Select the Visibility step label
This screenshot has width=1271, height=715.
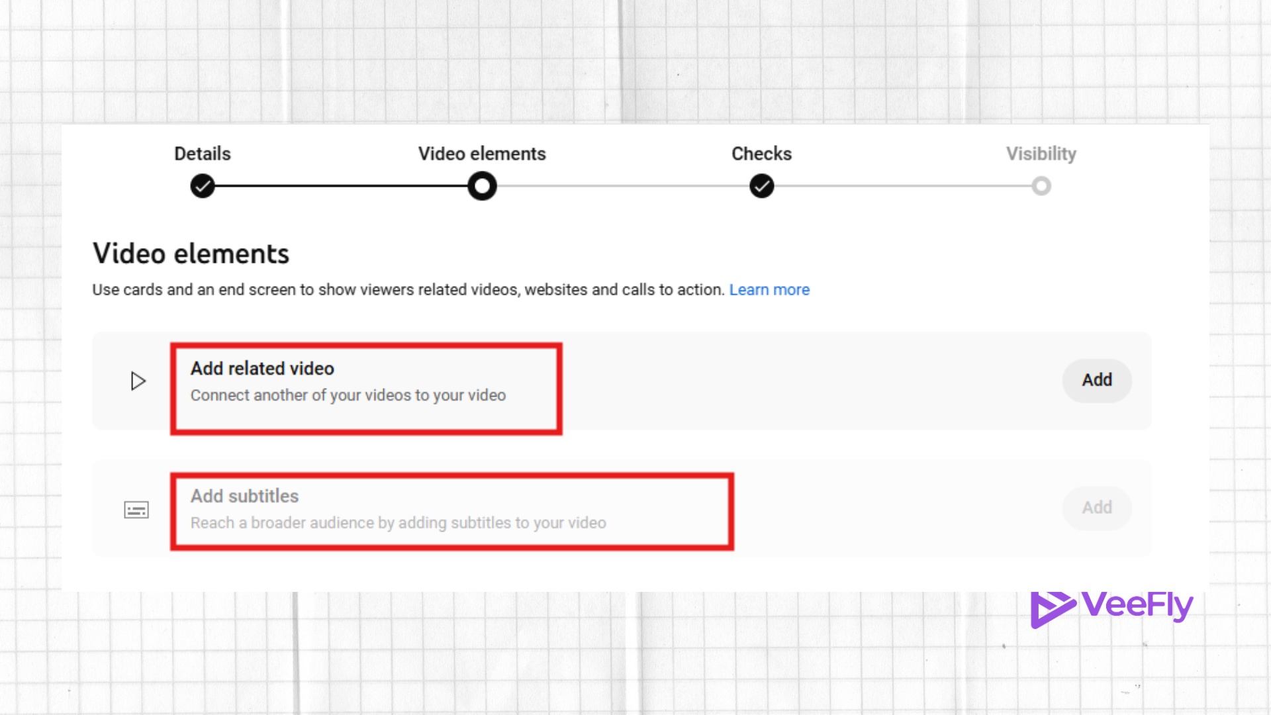coord(1041,154)
